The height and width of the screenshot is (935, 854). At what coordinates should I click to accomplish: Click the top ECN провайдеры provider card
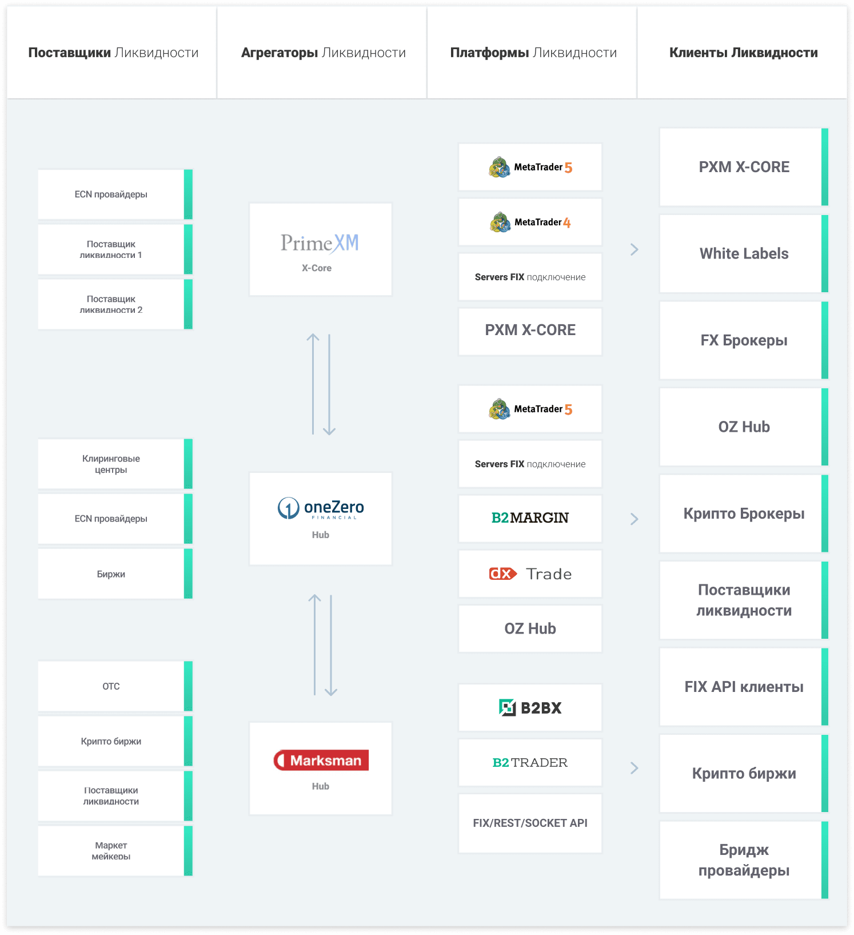pos(115,194)
